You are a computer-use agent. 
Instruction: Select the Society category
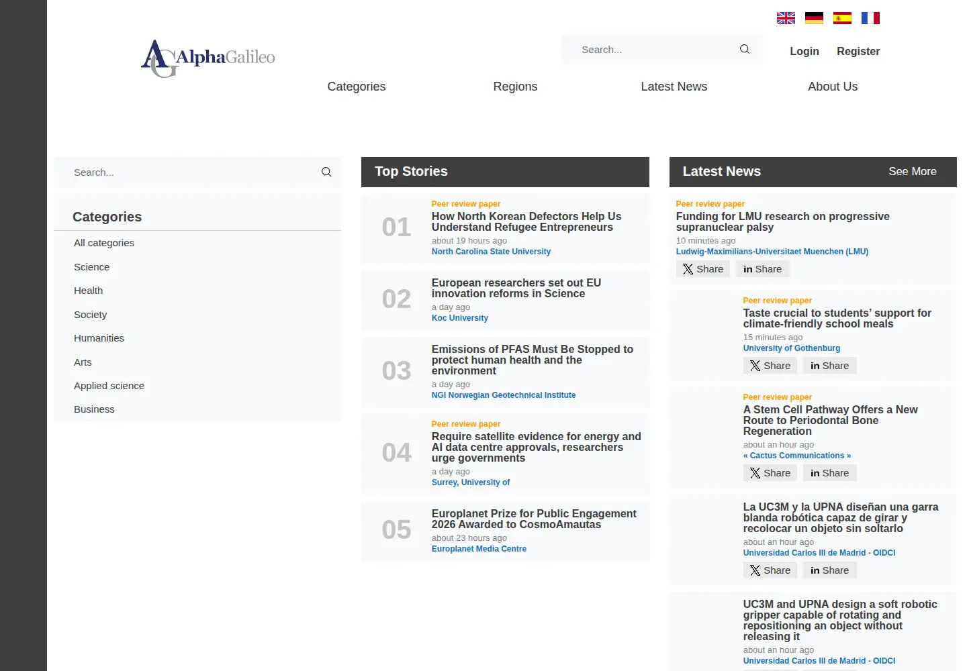(x=90, y=315)
